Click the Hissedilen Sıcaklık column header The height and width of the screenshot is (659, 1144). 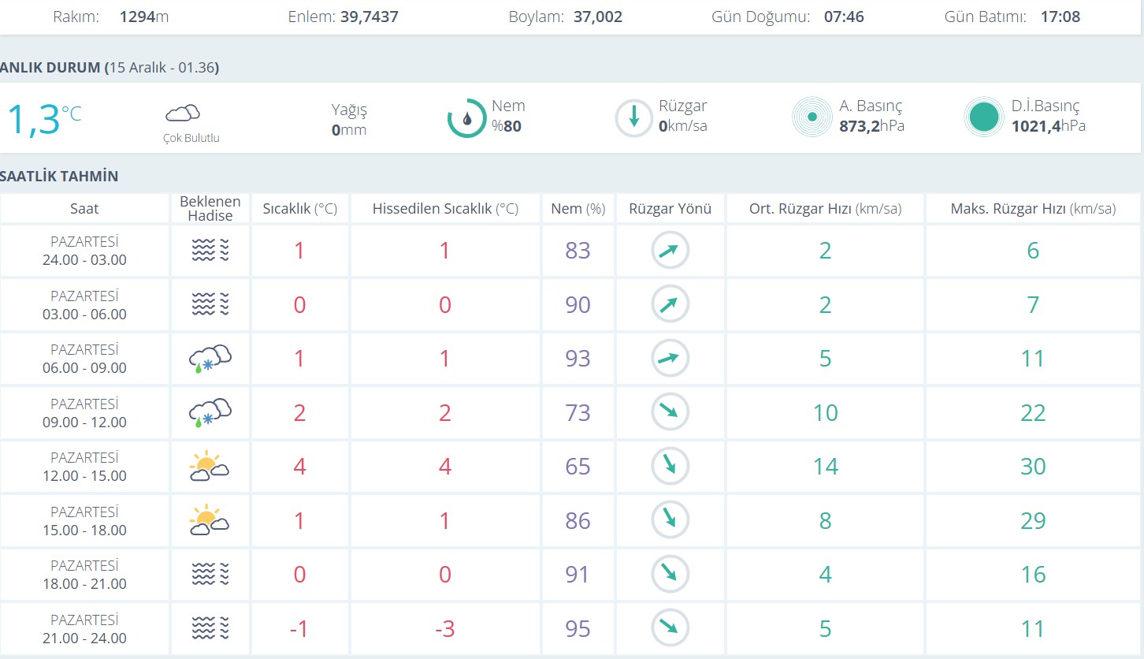[445, 209]
